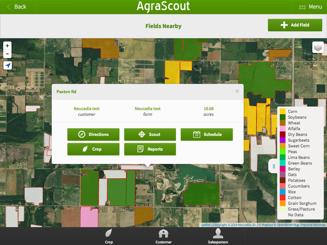
Task: Click the Cucumbers legend label
Action: click(299, 186)
